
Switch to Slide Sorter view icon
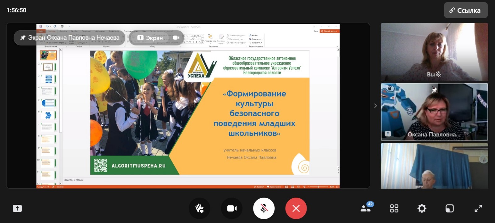pyautogui.click(x=292, y=187)
